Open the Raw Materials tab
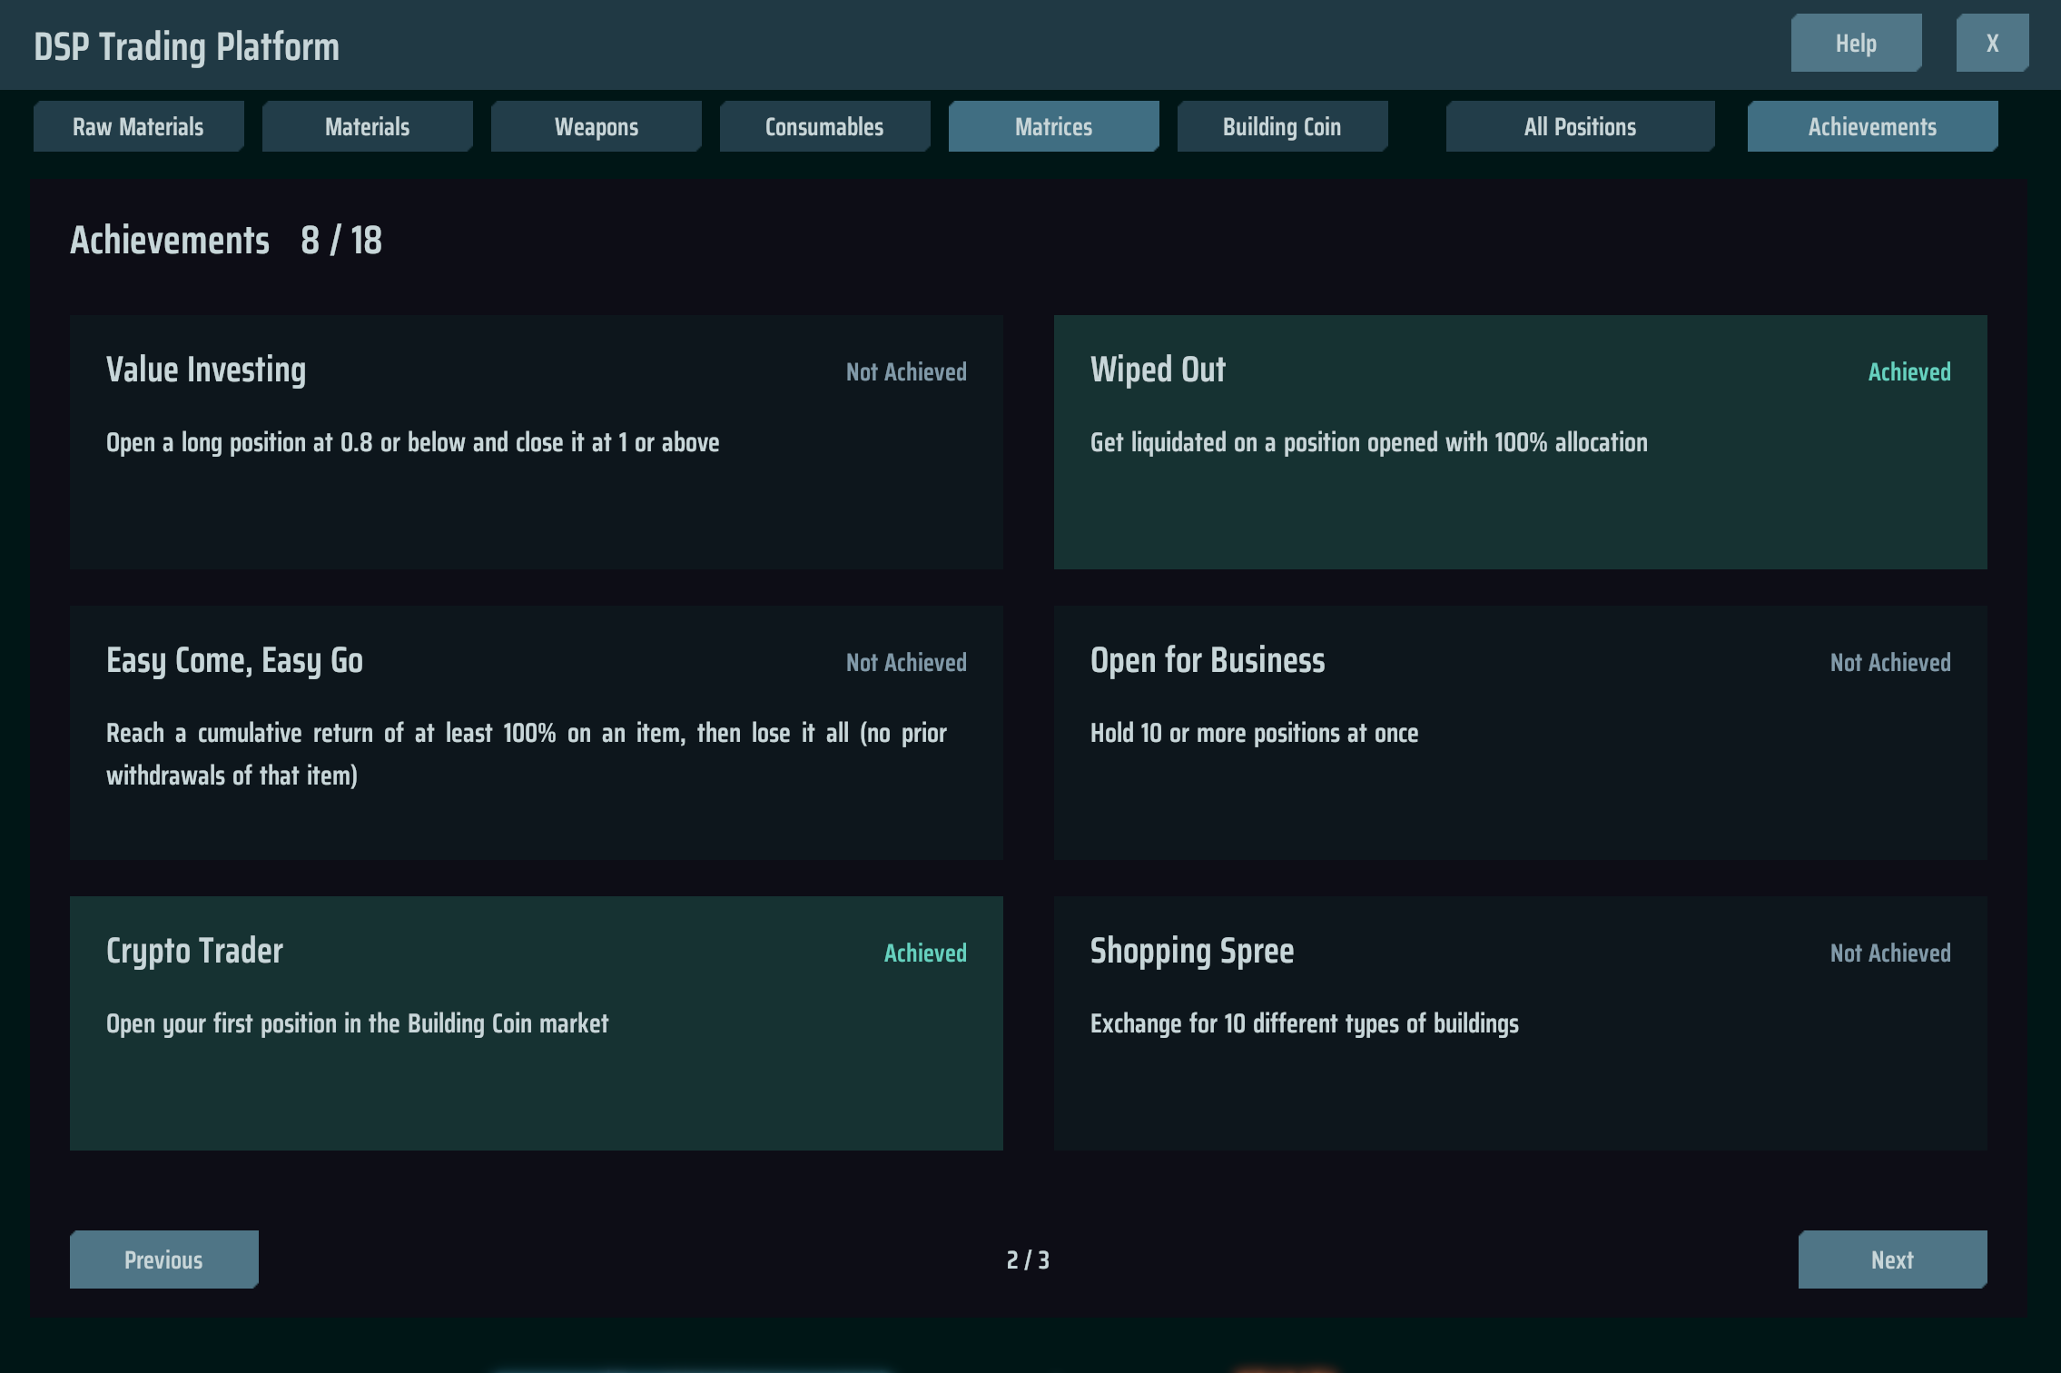Screen dimensions: 2061x1373 [x=138, y=126]
